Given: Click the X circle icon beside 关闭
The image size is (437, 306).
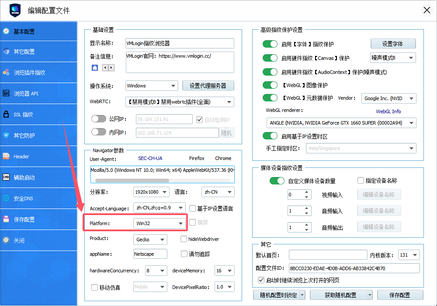Looking at the screenshot, I should tap(6, 240).
